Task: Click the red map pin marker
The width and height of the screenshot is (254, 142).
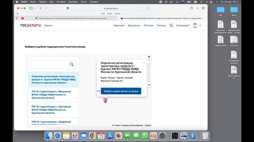Action: [105, 100]
